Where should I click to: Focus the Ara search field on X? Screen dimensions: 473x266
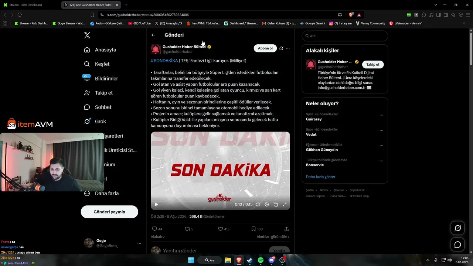pos(345,36)
